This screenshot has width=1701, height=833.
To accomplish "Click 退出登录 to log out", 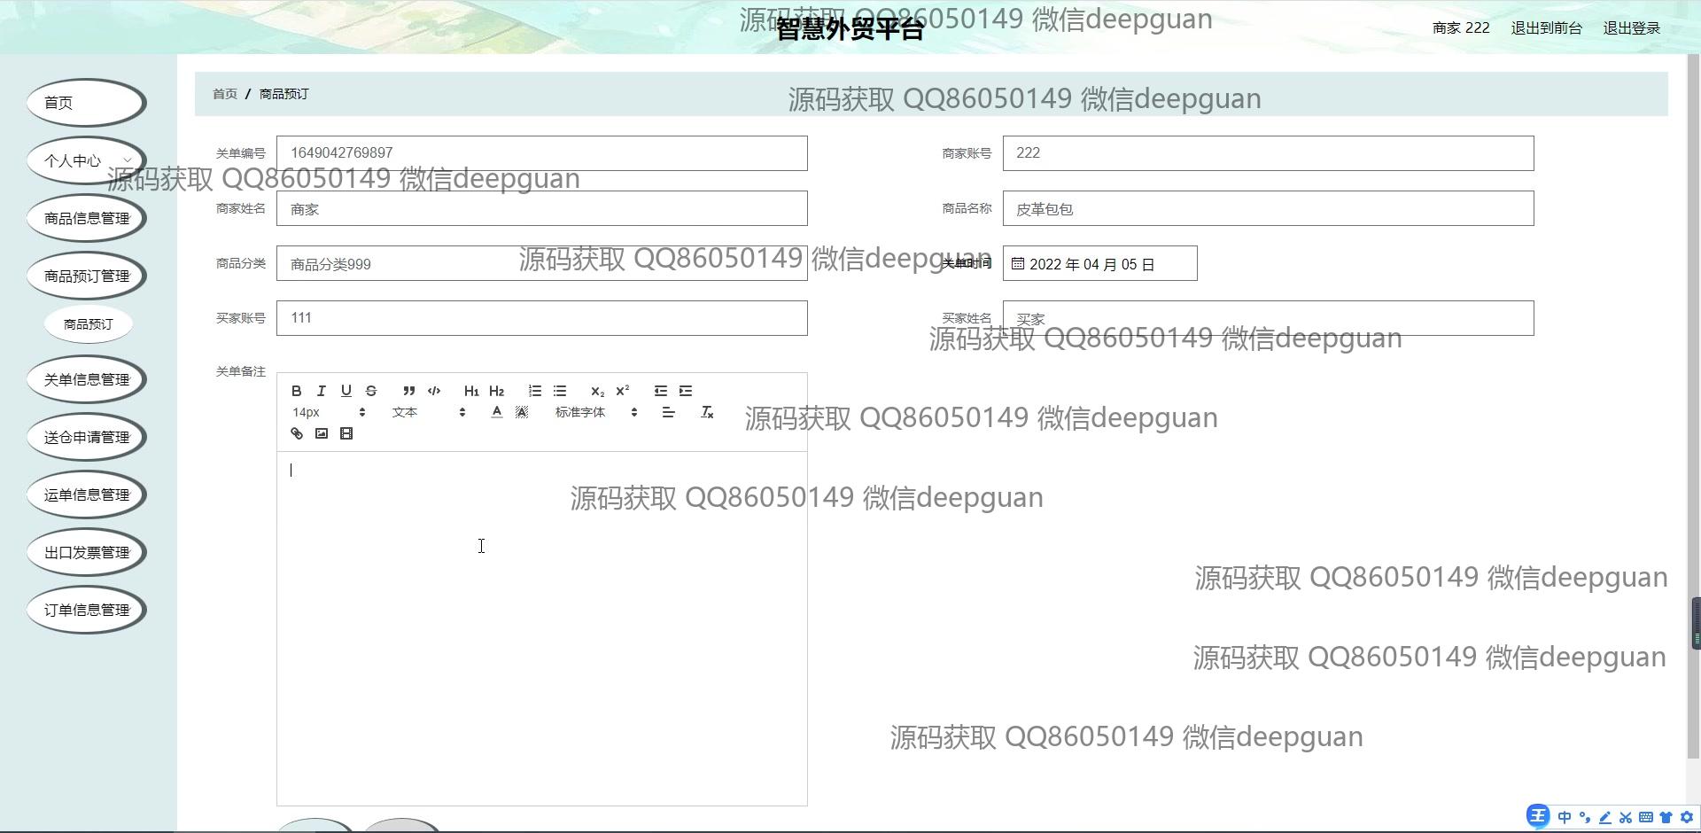I will pos(1631,28).
